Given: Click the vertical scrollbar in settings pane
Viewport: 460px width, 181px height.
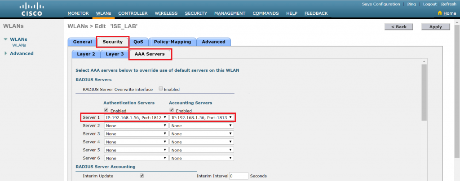Looking at the screenshot, I should coord(424,121).
